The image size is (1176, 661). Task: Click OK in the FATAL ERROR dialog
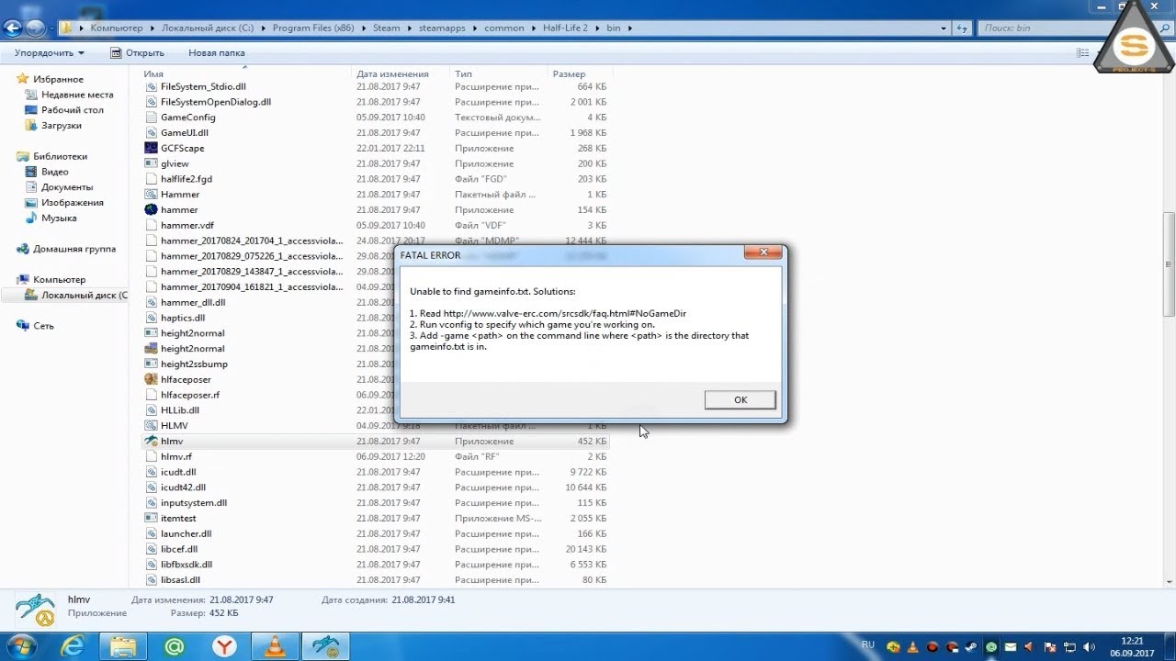(x=740, y=399)
